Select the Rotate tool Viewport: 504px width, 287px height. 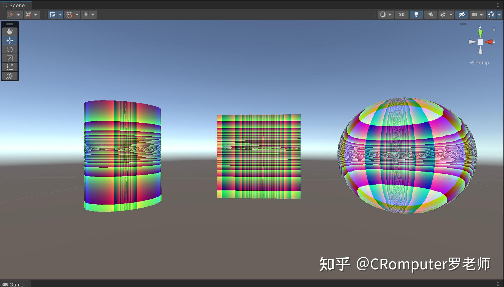[x=10, y=49]
